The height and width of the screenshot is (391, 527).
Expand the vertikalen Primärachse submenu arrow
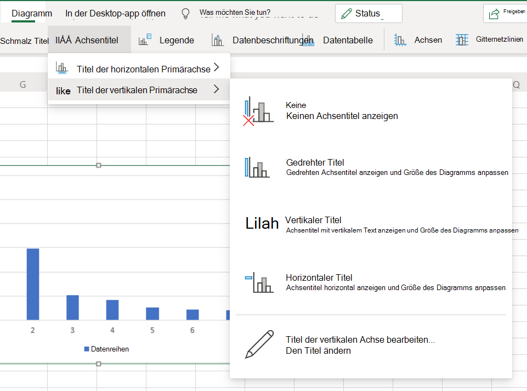click(x=217, y=89)
